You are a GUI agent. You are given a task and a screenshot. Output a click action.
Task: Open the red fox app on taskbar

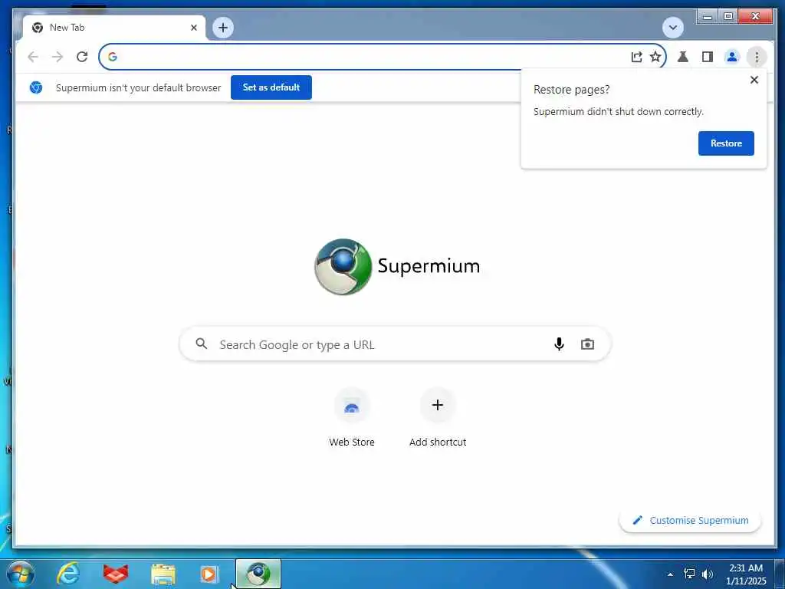[116, 574]
